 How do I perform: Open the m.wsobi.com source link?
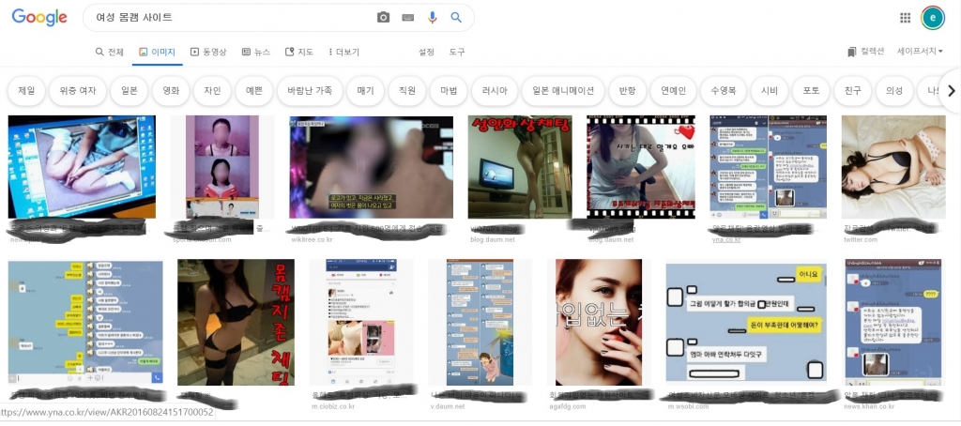click(x=688, y=405)
